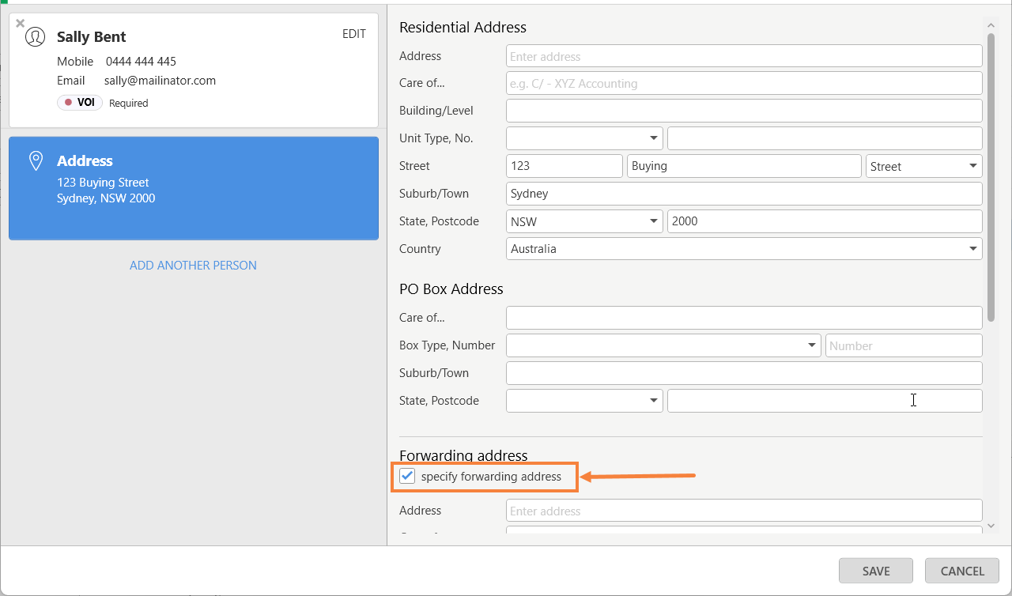Open the Country dropdown showing Australia
The width and height of the screenshot is (1012, 596).
coord(744,248)
